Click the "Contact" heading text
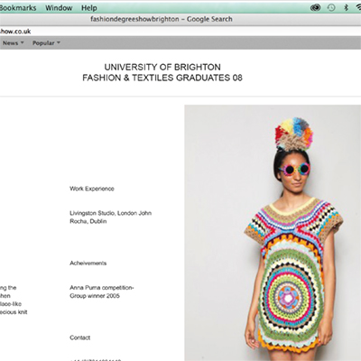Screen dimensions: 361x361 pos(80,338)
